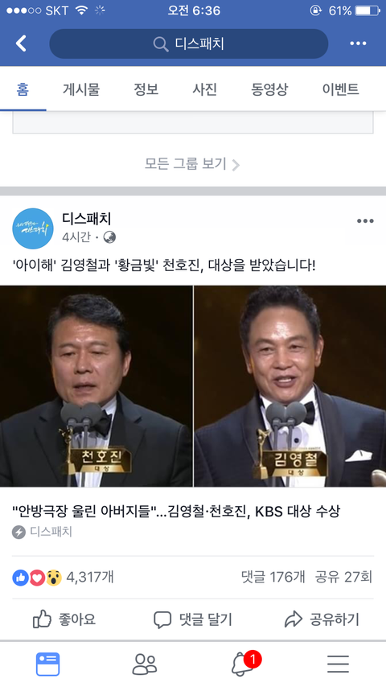
Task: Tap 공유하기 share button
Action: click(322, 619)
